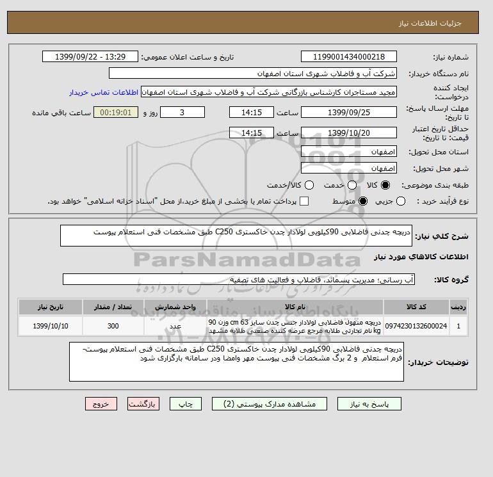
Task: Choose the متوسط purchase type radio
Action: click(363, 201)
